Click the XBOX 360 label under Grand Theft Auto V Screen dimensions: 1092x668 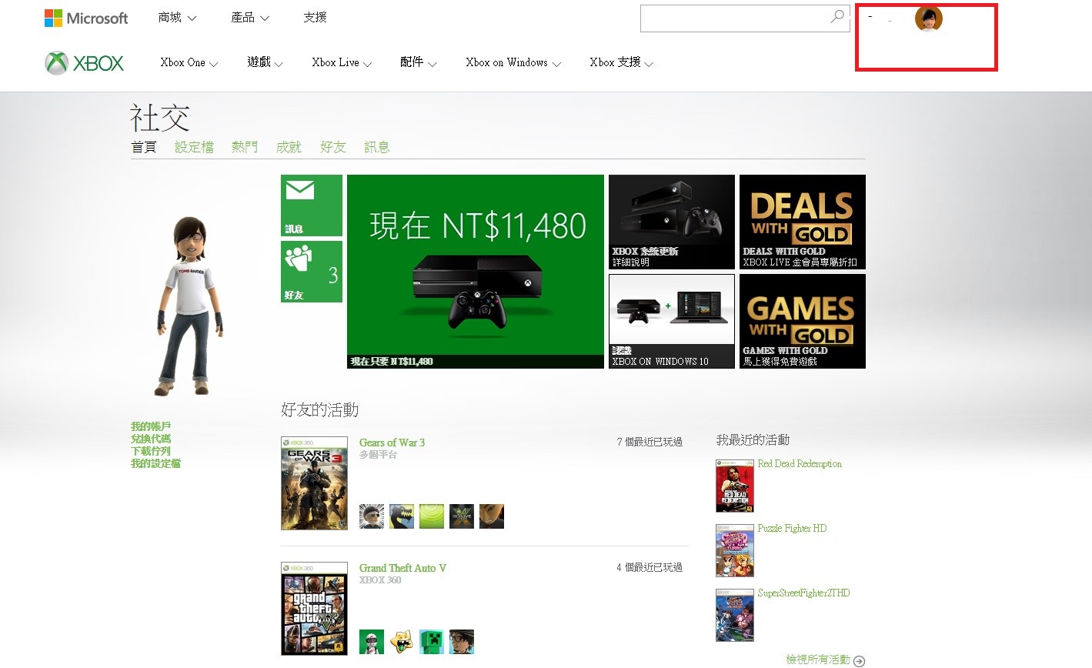pos(380,580)
